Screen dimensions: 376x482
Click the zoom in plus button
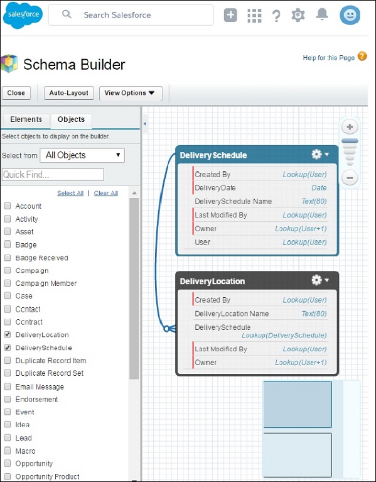click(x=350, y=127)
